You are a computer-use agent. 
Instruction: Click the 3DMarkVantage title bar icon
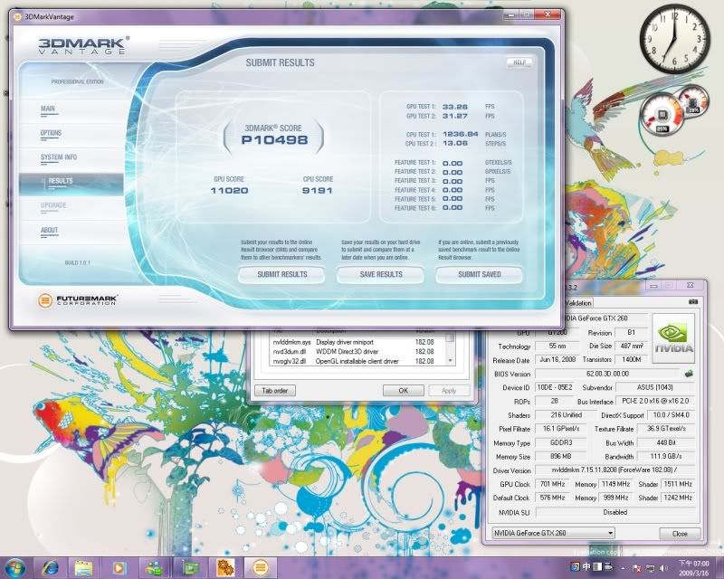[x=17, y=17]
